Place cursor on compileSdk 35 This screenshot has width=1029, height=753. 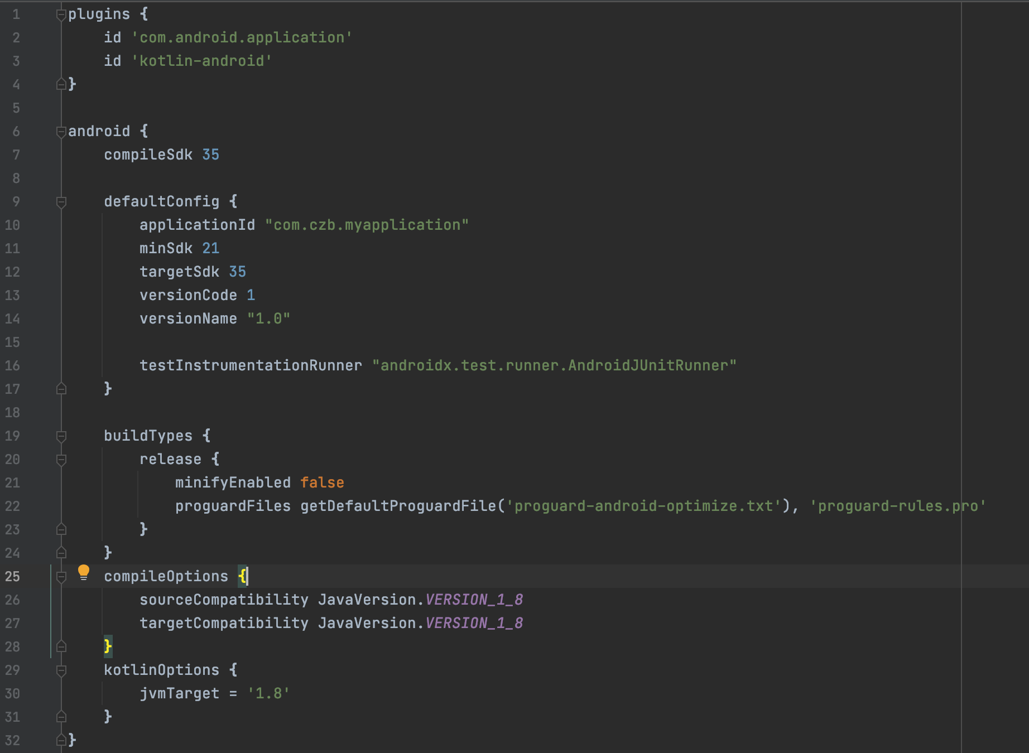[x=162, y=155]
